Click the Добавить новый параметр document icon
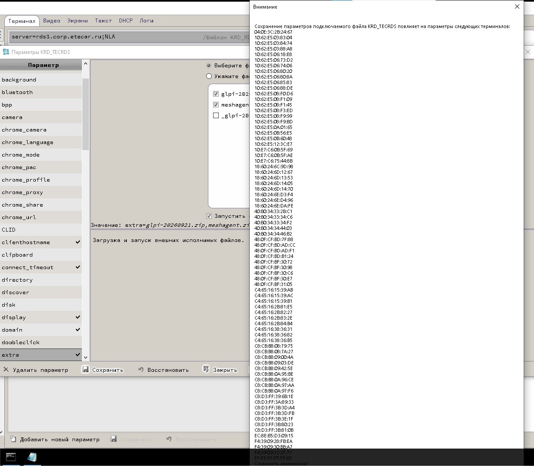The image size is (534, 471). coord(13,439)
